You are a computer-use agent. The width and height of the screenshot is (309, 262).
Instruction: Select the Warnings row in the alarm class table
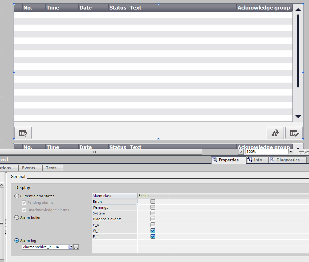click(x=115, y=207)
